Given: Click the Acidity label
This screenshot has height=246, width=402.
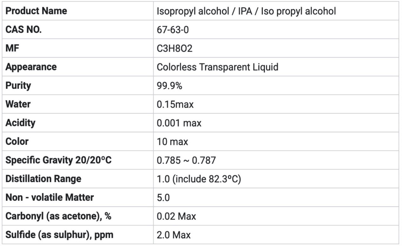Looking at the screenshot, I should pyautogui.click(x=20, y=123).
